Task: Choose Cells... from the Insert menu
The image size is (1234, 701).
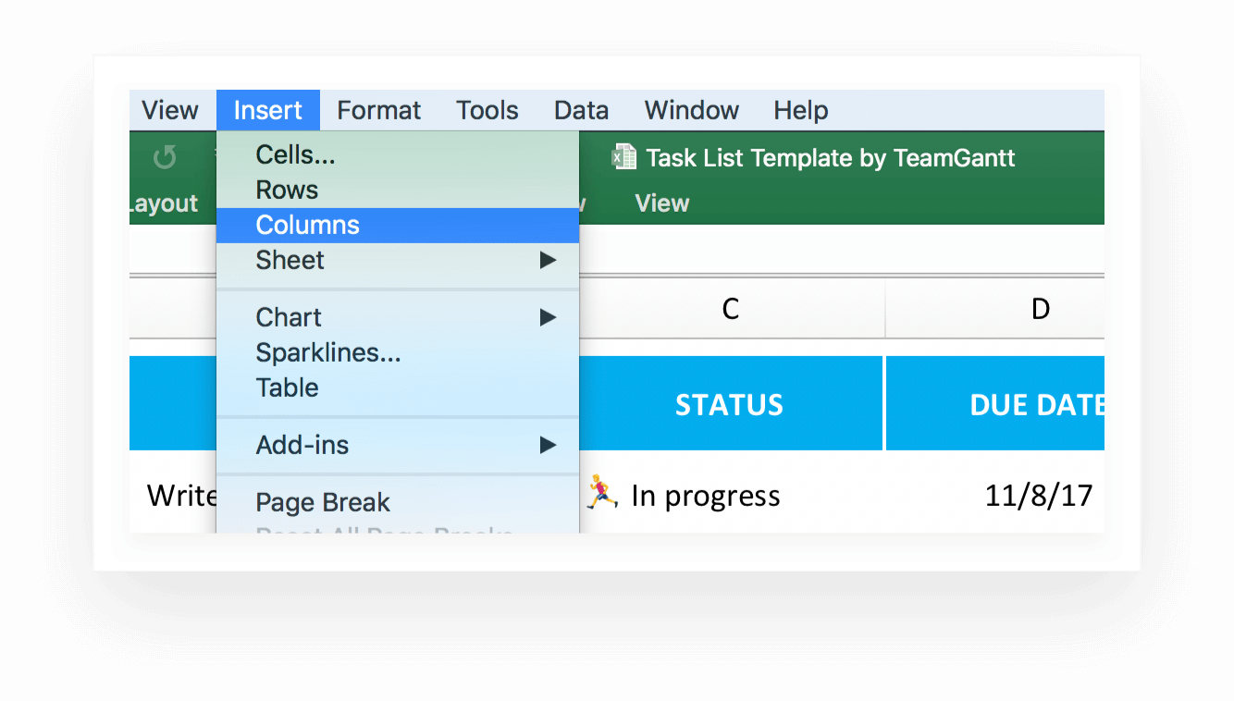Action: [x=295, y=155]
